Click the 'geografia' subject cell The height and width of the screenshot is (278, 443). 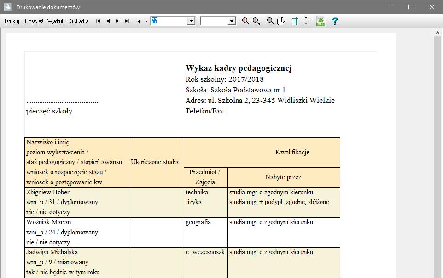(198, 222)
